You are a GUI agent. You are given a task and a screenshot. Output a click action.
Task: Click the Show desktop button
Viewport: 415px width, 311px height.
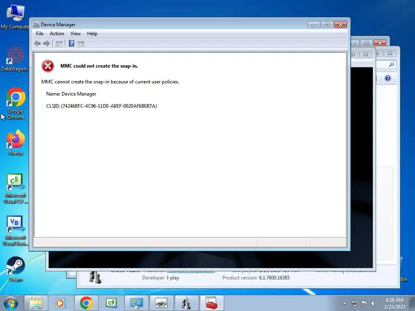(x=412, y=303)
